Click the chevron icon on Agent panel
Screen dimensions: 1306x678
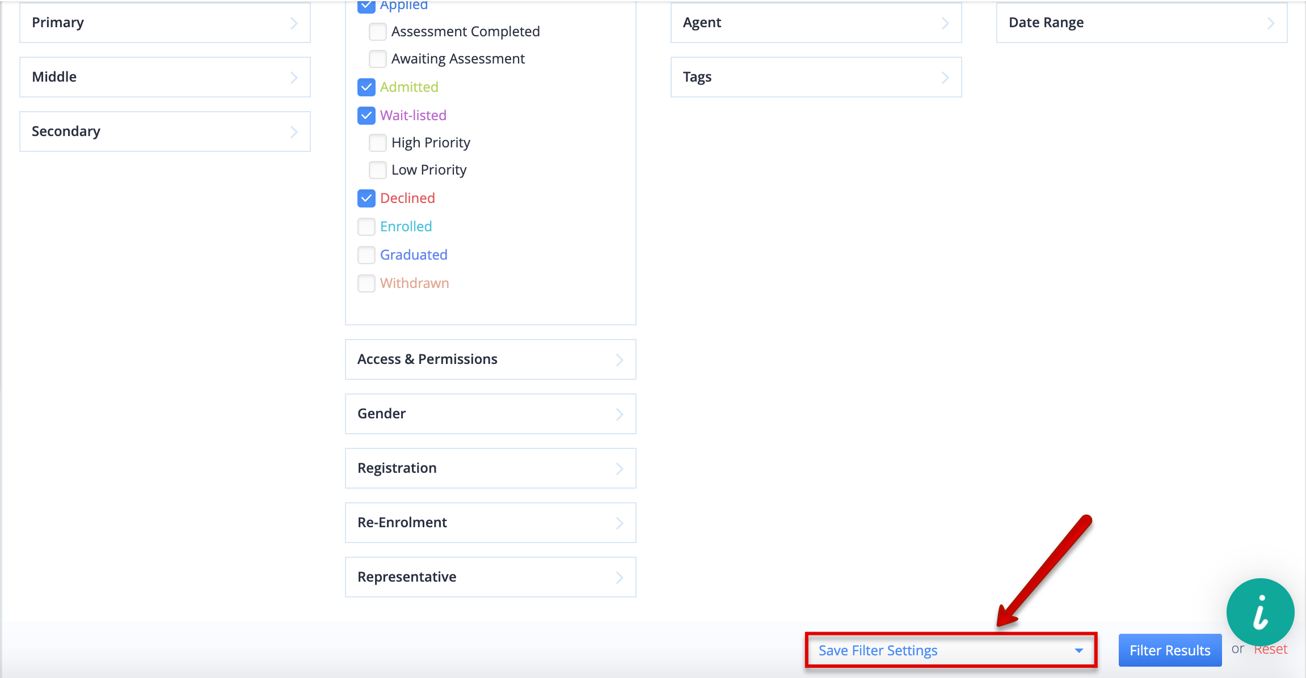coord(945,23)
